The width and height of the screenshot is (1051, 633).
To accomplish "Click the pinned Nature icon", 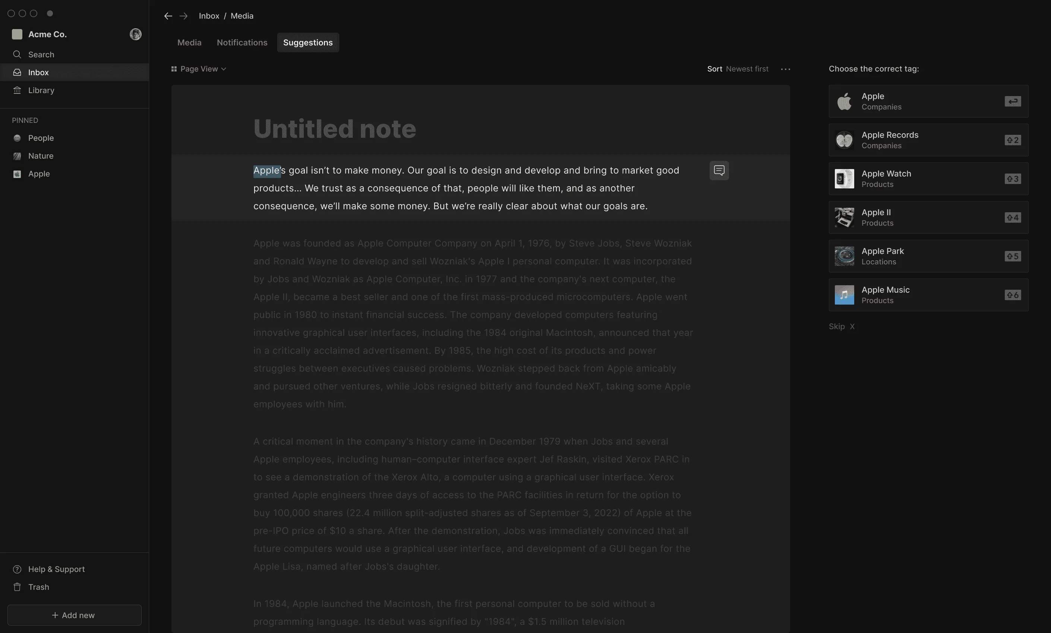I will (x=17, y=156).
